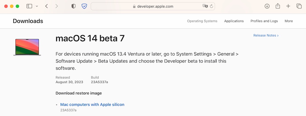Image resolution: width=306 pixels, height=116 pixels.
Task: Open the sidebar options dropdown arrow
Action: 37,6
